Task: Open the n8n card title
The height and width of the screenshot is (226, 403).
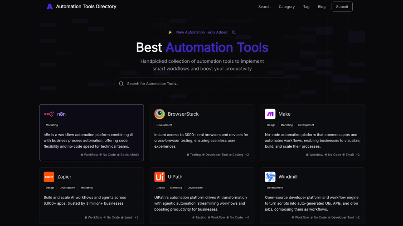Action: point(62,114)
